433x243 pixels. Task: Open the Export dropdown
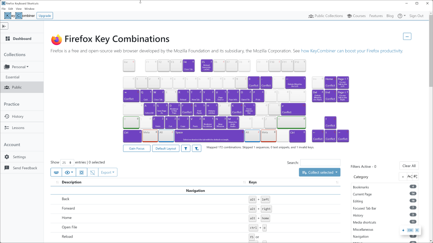point(108,172)
